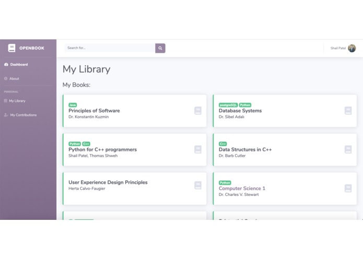Open Data Structures in C++ title

[x=245, y=149]
